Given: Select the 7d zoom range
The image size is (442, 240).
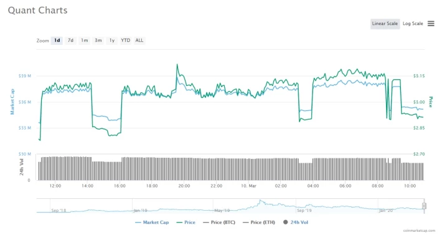Looking at the screenshot, I should click(x=70, y=41).
